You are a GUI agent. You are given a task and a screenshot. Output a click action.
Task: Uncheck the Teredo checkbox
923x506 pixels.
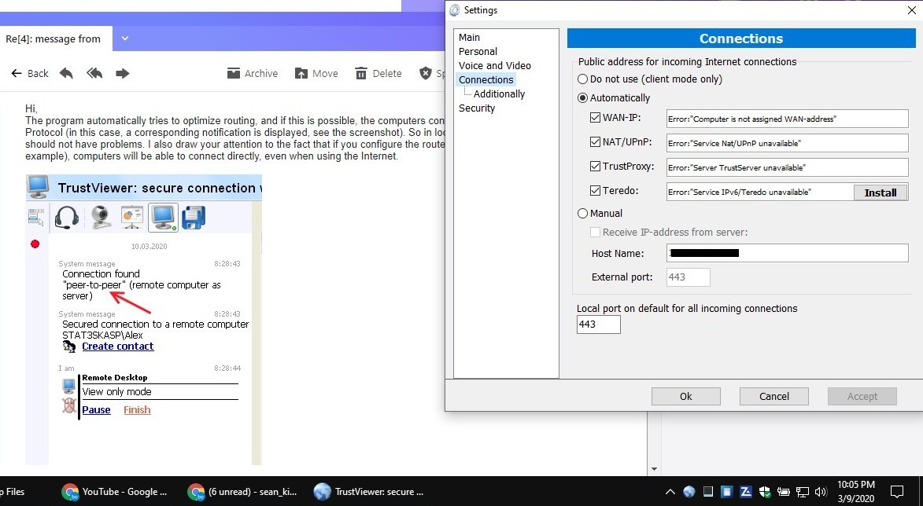[x=595, y=190]
